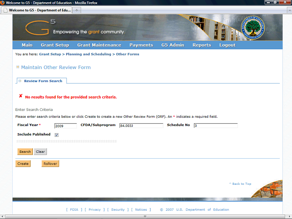
Task: Open the Privacy footer link
Action: 94,210
